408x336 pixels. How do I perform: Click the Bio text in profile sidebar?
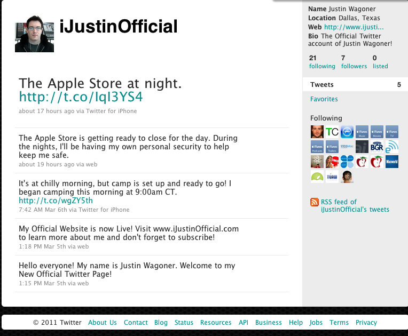[350, 40]
